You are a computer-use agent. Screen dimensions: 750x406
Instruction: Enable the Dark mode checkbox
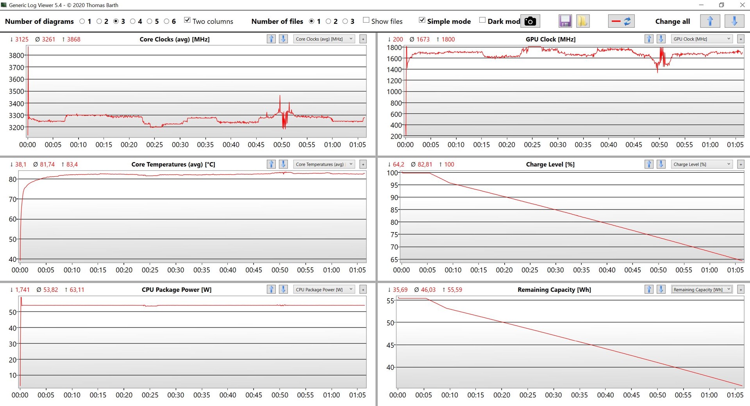(482, 20)
